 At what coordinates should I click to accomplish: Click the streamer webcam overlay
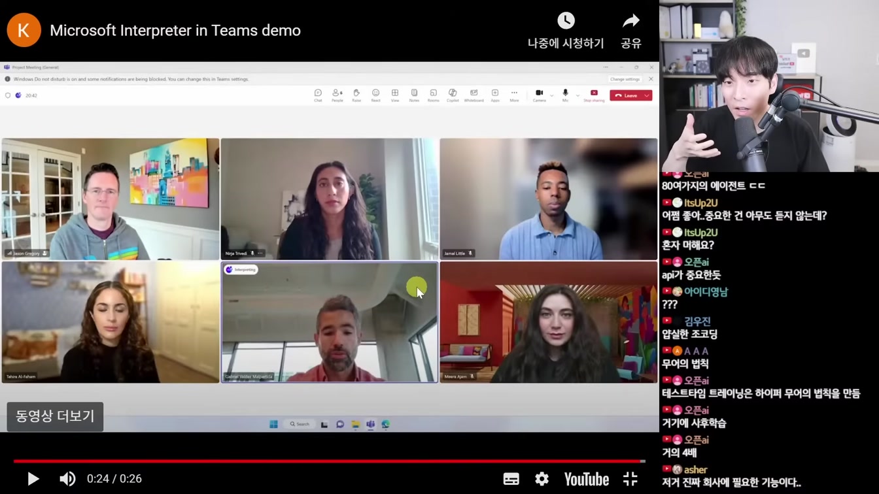point(769,86)
